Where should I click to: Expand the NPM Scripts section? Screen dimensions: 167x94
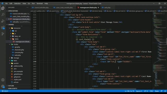(x=18, y=89)
